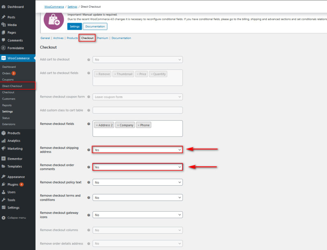Click help icon for Add cart to checkout
The width and height of the screenshot is (327, 250).
(89, 60)
